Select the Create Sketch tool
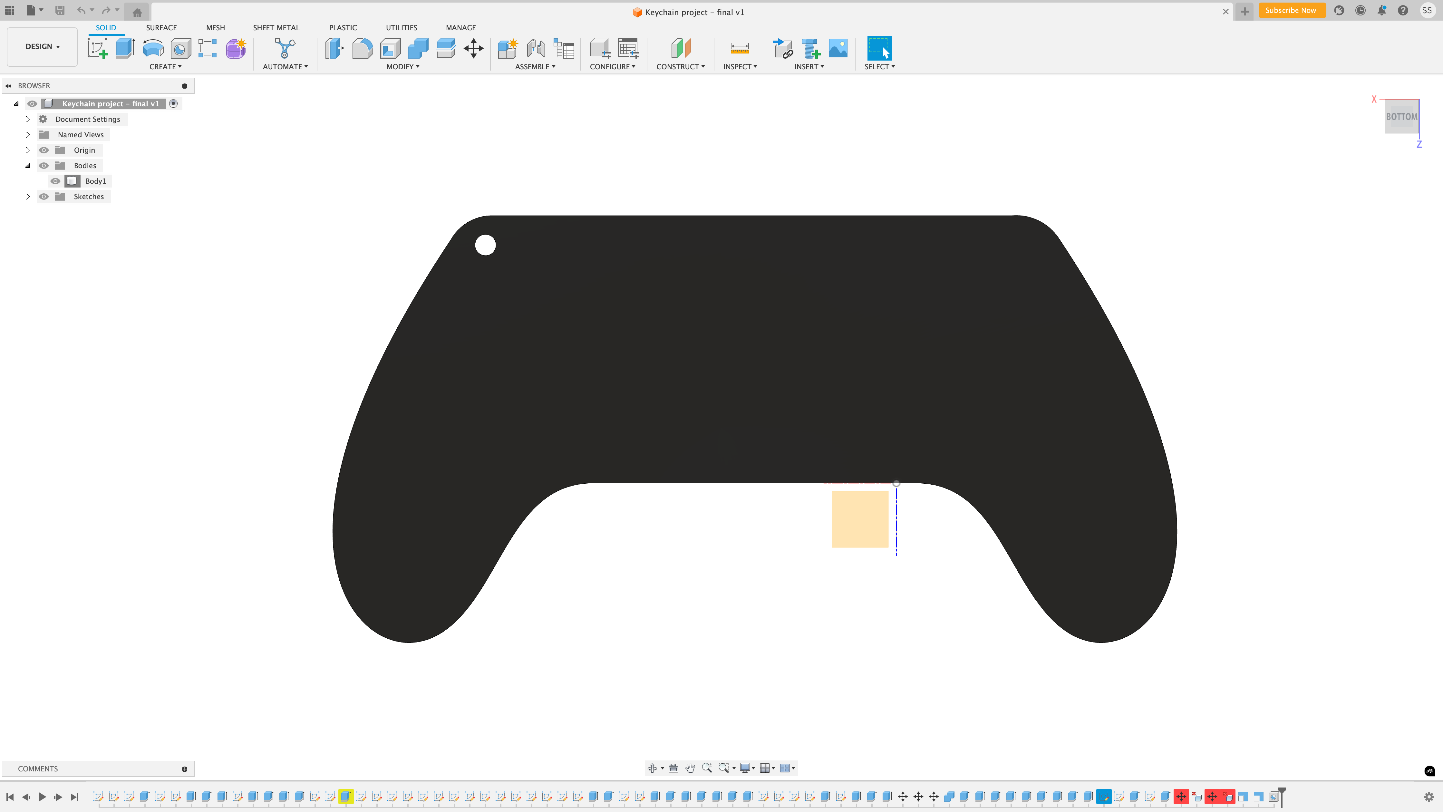 98,48
